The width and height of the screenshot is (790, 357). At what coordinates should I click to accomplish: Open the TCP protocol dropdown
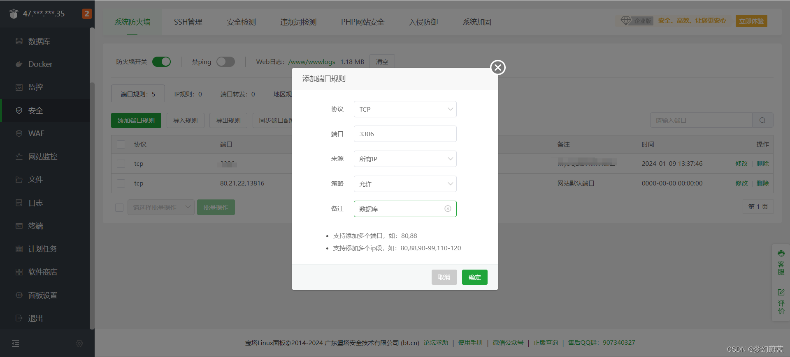405,109
